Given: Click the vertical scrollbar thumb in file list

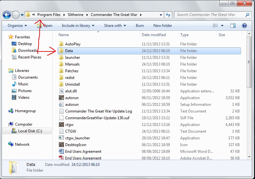Looking at the screenshot, I should [x=249, y=62].
